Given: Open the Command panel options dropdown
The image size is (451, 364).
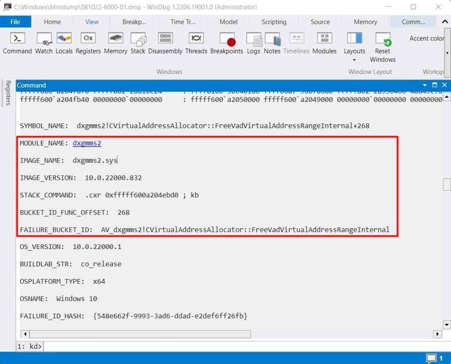Looking at the screenshot, I should [x=424, y=85].
